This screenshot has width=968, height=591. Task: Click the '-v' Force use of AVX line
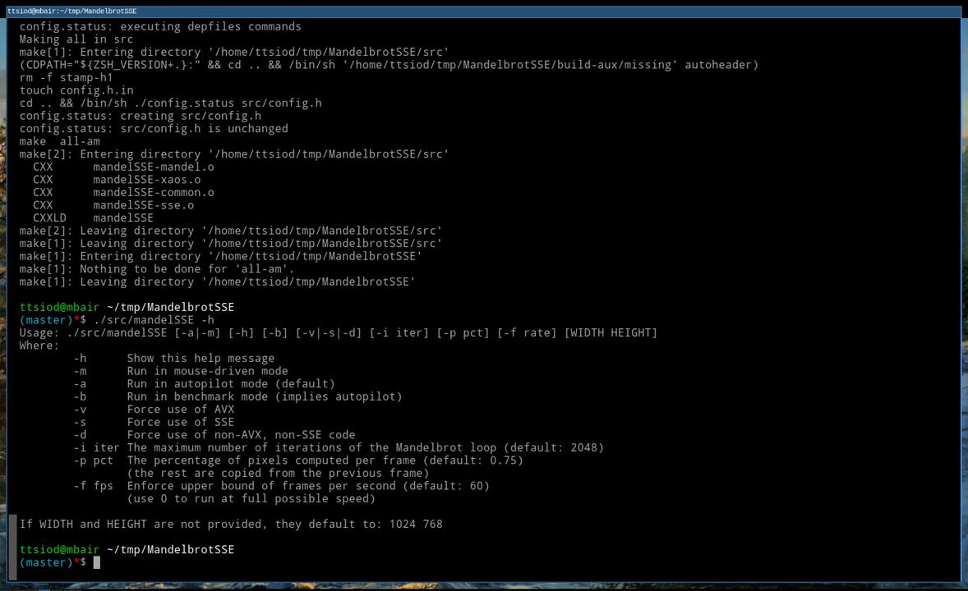pyautogui.click(x=154, y=409)
